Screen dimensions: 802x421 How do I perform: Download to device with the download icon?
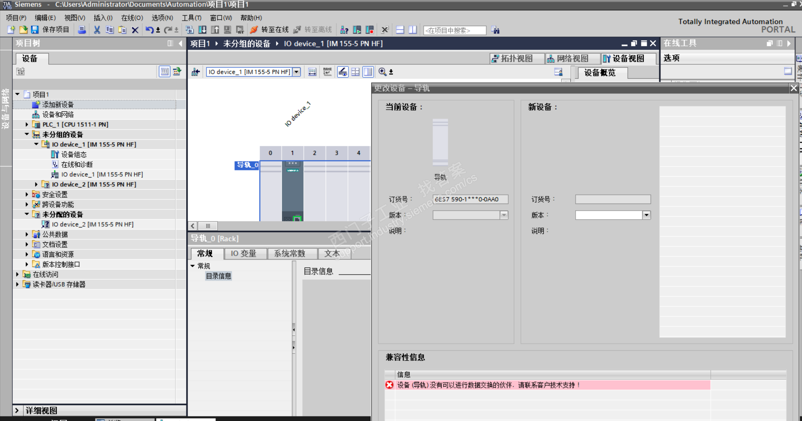(x=202, y=30)
